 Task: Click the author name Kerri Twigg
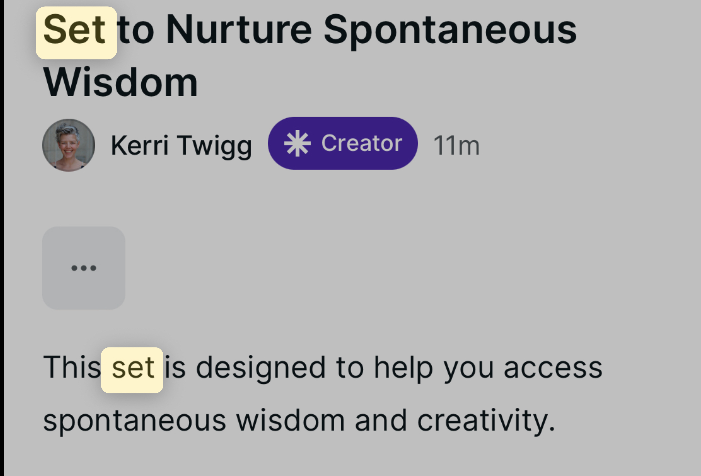(181, 145)
